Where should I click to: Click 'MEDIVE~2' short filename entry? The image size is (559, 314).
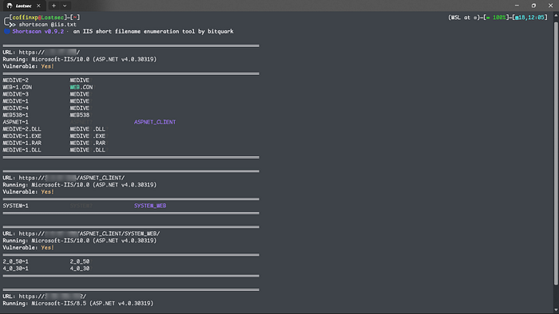point(16,80)
